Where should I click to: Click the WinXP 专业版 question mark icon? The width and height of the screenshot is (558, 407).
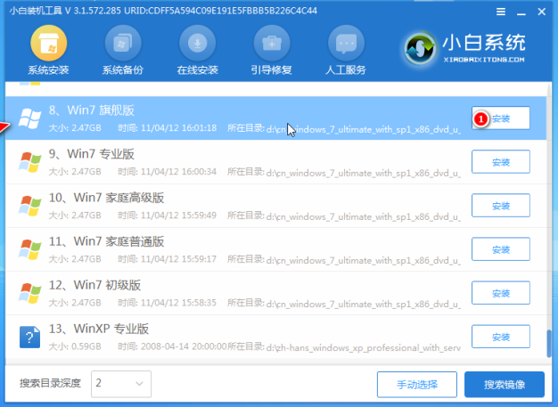[30, 336]
